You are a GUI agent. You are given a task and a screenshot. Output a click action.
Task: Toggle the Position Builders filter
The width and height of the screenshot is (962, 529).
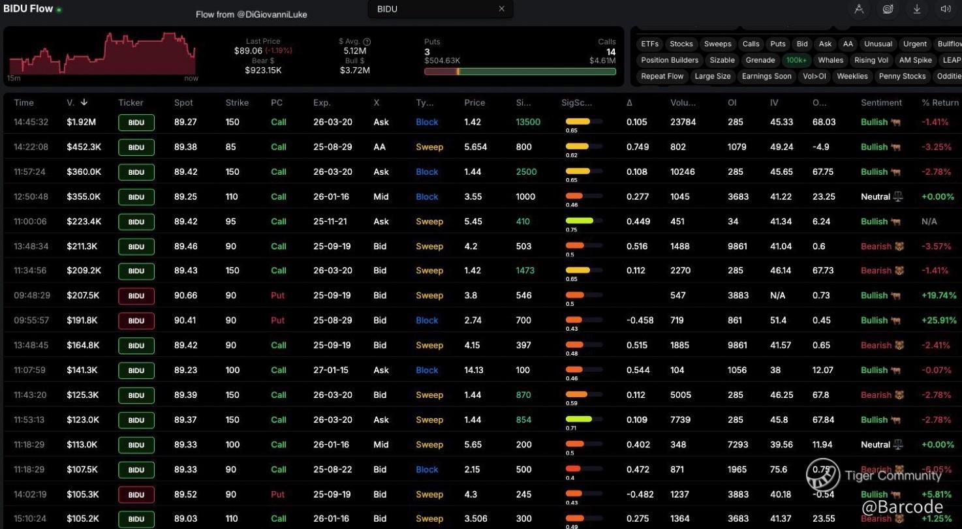coord(670,60)
